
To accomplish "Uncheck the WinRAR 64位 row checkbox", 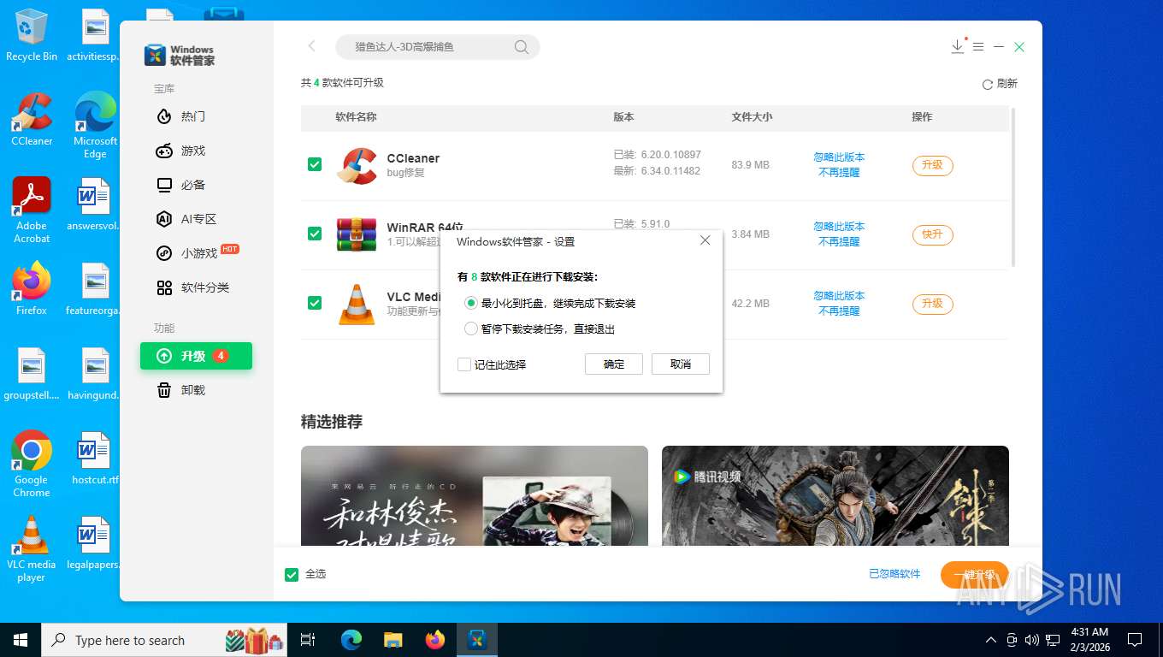I will (315, 234).
